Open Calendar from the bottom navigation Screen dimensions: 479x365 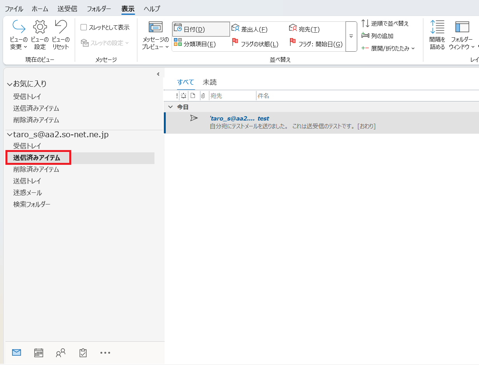[39, 353]
